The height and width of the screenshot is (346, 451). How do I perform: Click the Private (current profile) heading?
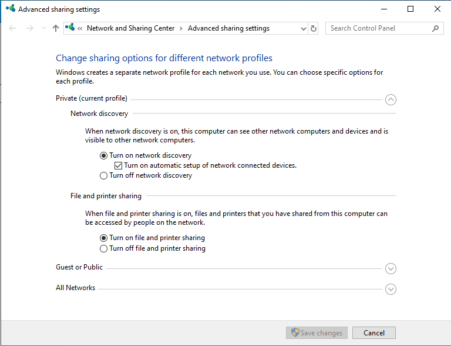tap(92, 98)
